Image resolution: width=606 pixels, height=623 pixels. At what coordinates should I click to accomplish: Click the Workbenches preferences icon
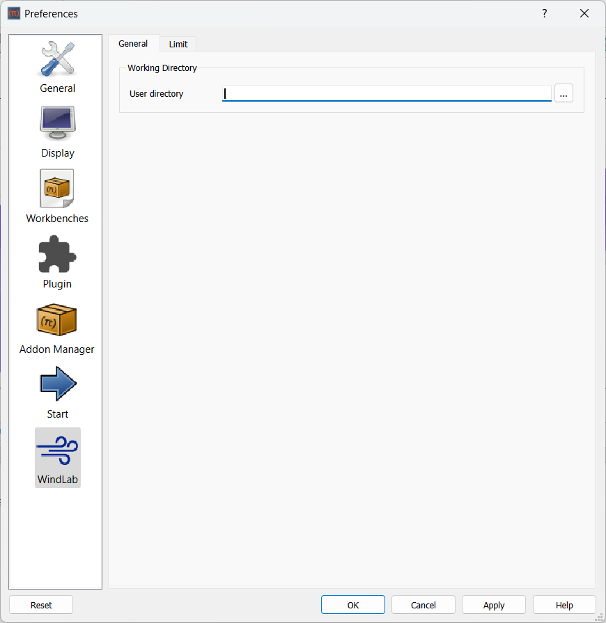[x=57, y=197]
